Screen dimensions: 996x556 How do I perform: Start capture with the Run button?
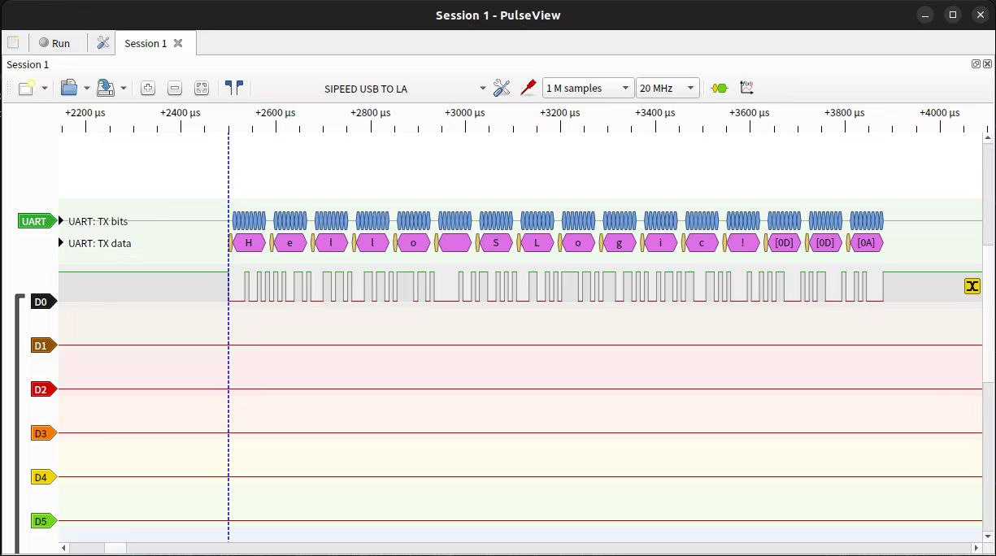pyautogui.click(x=54, y=43)
